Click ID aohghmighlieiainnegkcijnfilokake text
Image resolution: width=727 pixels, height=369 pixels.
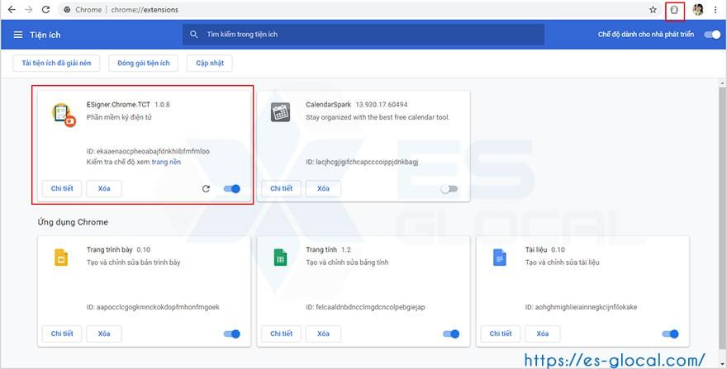click(x=581, y=307)
